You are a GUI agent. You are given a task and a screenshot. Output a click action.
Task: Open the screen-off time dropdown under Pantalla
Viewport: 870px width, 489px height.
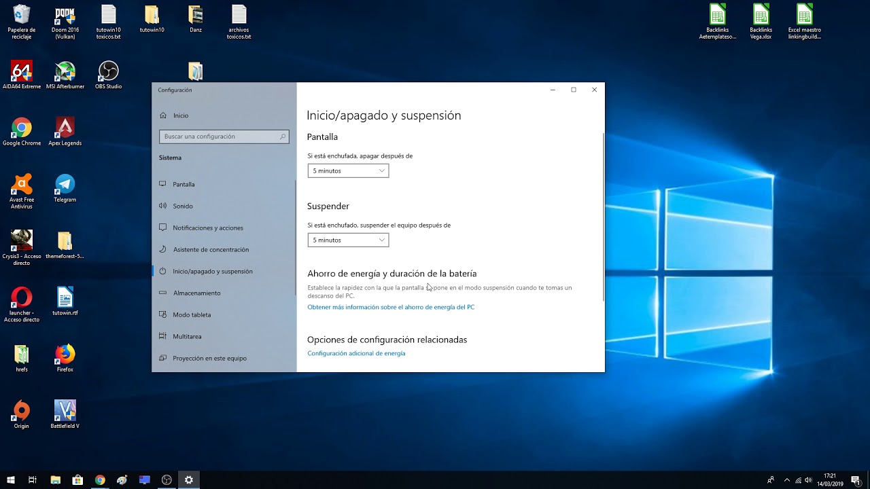pos(348,171)
